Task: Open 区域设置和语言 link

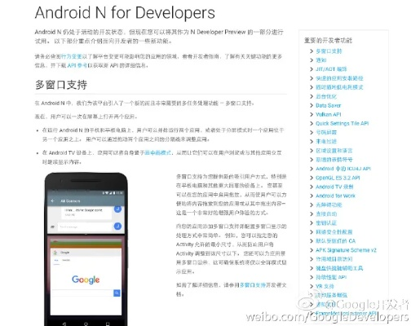Action: click(334, 151)
